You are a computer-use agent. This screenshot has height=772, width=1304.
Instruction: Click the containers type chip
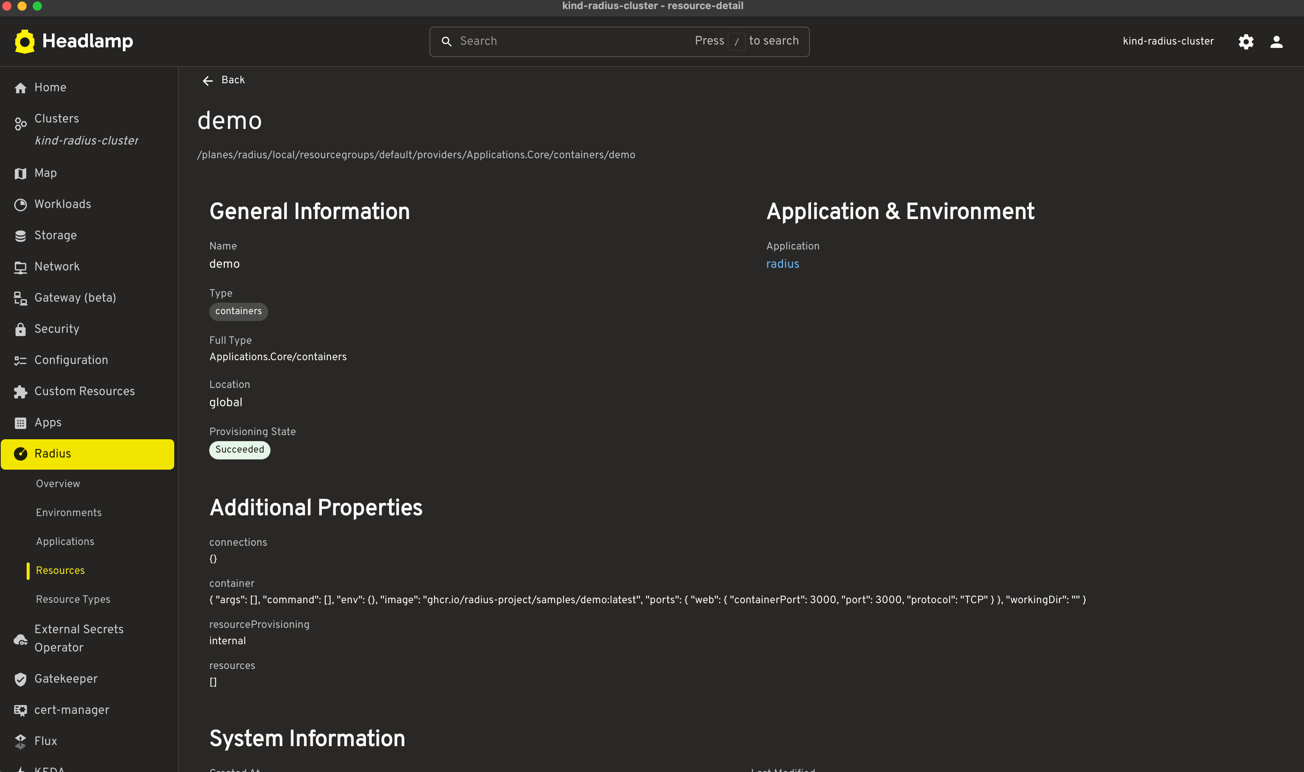click(239, 311)
